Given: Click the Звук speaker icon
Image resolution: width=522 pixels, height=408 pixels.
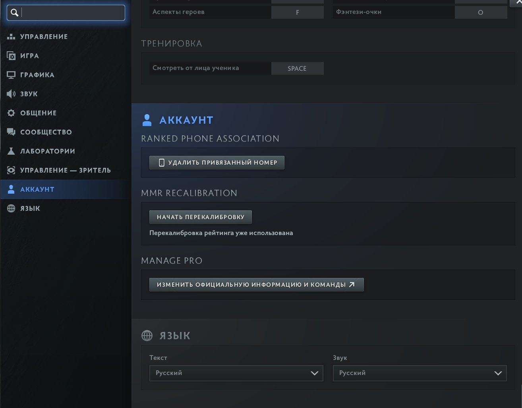Looking at the screenshot, I should tap(11, 94).
